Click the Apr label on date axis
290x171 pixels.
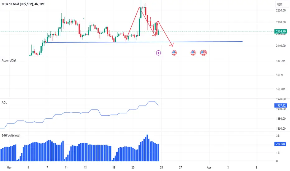209,168
